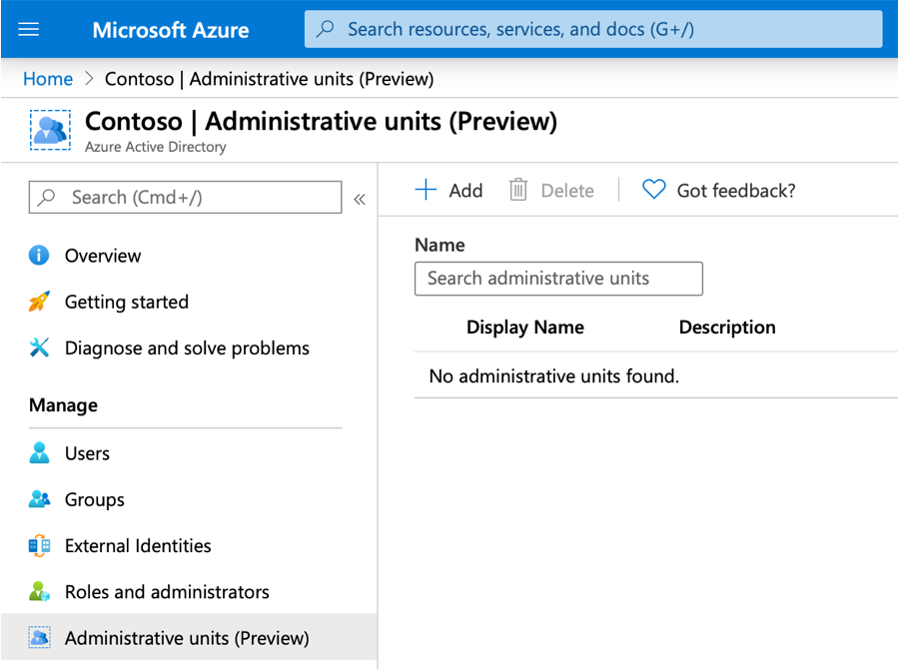Click the Got feedback button
Viewport: 898px width, 669px height.
tap(717, 190)
